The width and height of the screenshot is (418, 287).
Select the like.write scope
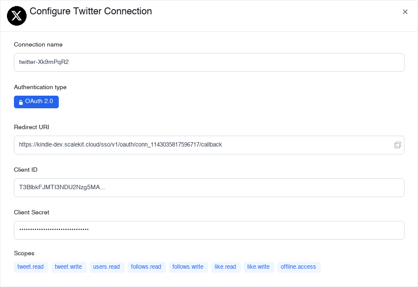(x=259, y=267)
